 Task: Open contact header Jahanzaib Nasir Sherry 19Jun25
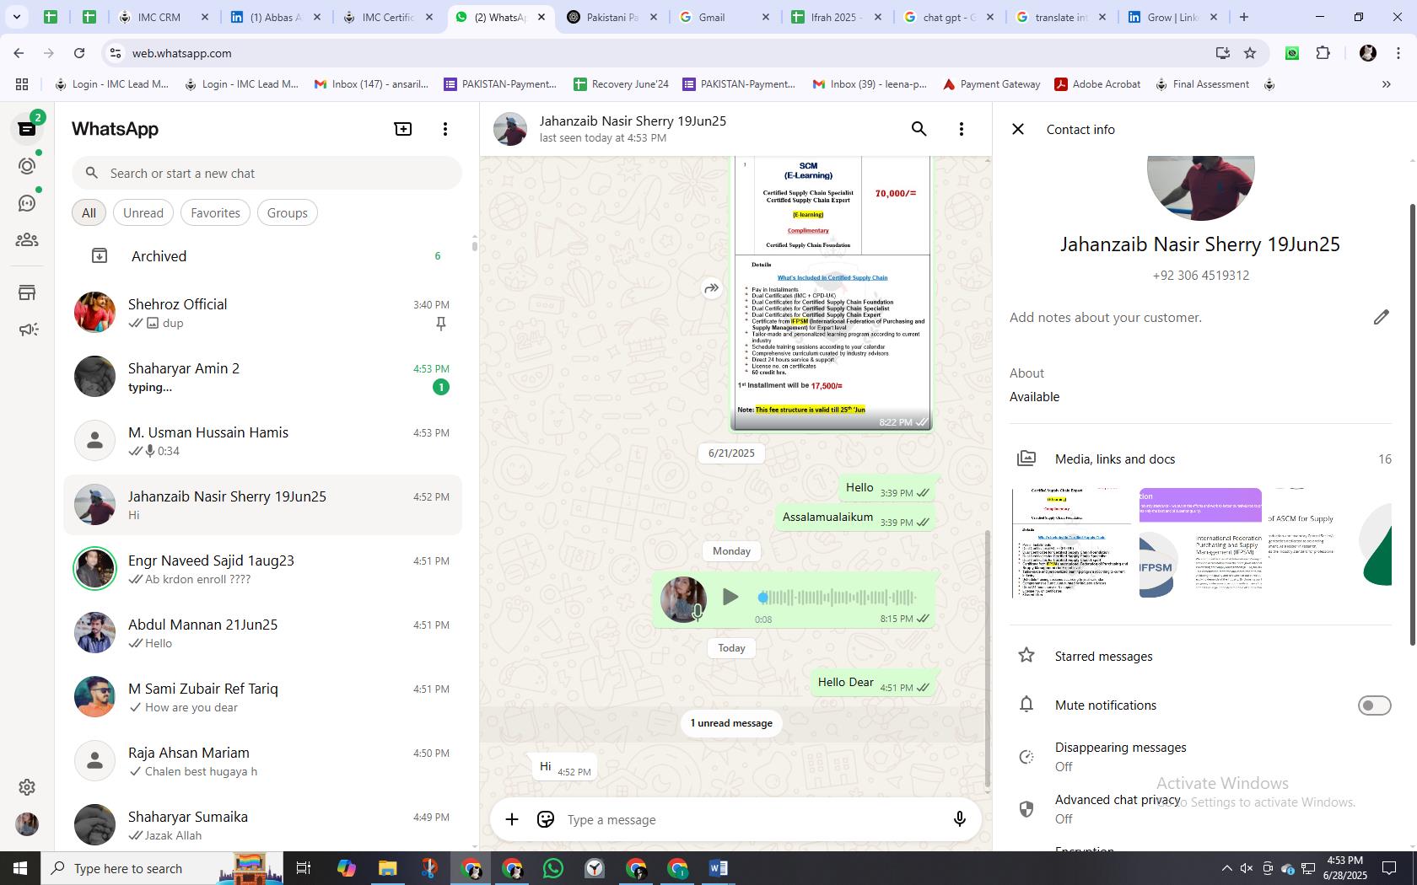click(633, 129)
